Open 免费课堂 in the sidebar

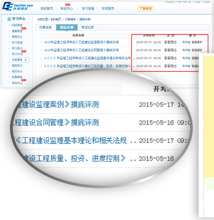pos(17,77)
